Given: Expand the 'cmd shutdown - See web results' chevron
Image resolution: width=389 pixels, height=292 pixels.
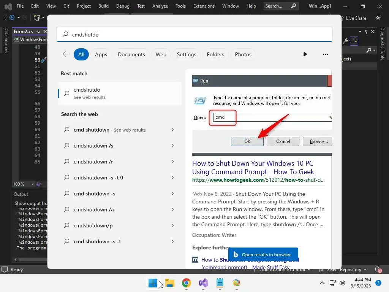Looking at the screenshot, I should coord(173,130).
